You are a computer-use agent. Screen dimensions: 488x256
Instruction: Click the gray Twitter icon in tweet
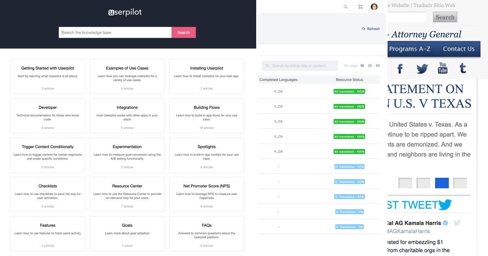(x=457, y=223)
